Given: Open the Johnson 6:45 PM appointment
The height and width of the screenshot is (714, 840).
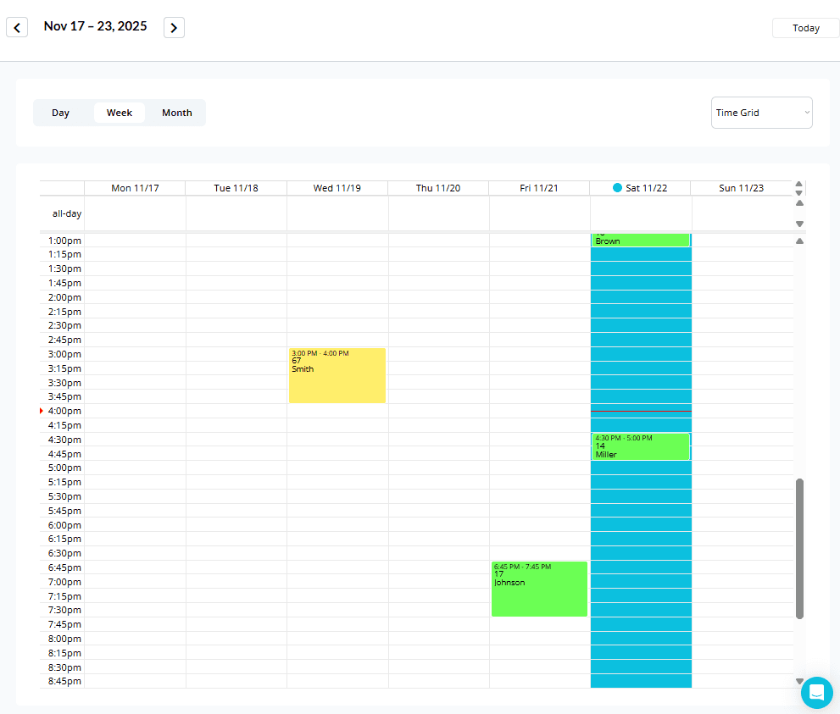Looking at the screenshot, I should [539, 587].
